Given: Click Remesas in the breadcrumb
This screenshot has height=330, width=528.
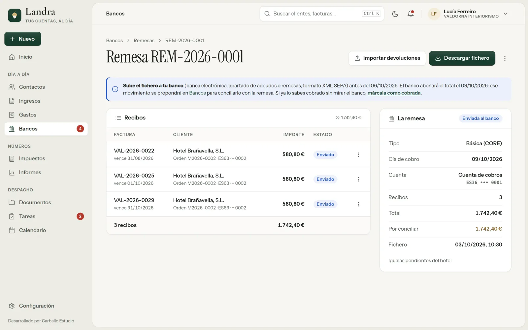Looking at the screenshot, I should pos(144,41).
